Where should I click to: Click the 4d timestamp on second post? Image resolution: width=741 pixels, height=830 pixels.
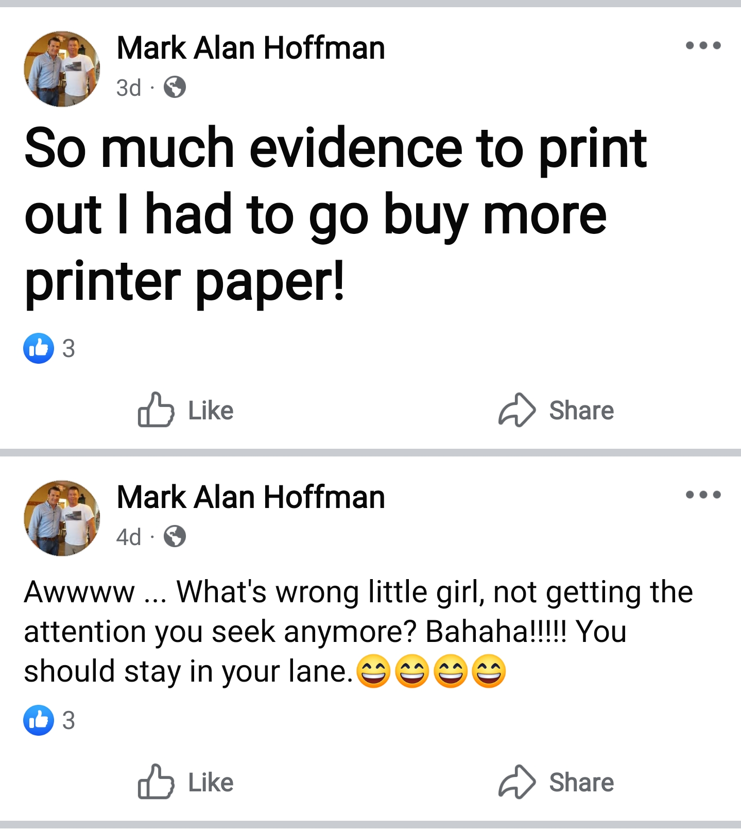(x=129, y=537)
